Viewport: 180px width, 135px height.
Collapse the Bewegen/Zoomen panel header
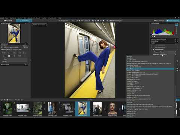[14, 23]
